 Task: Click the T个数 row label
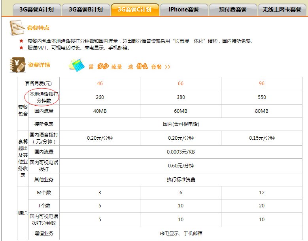44,206
